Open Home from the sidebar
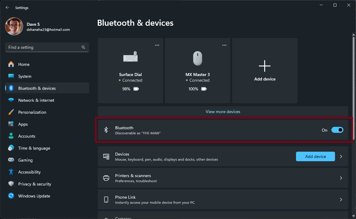 (47, 64)
